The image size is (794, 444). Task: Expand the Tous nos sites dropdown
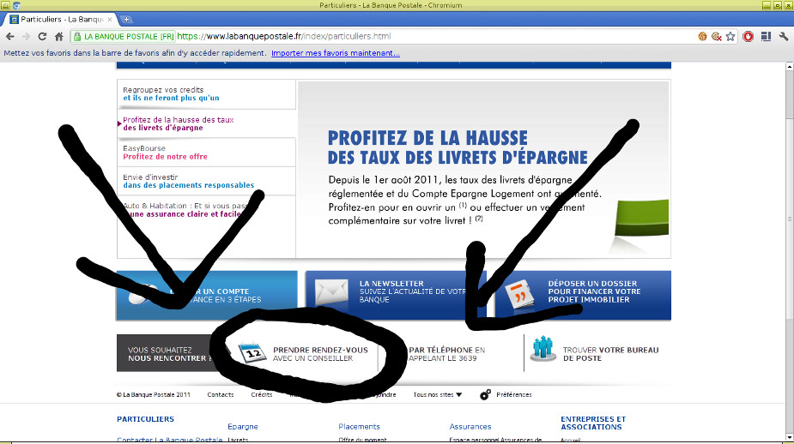click(438, 394)
